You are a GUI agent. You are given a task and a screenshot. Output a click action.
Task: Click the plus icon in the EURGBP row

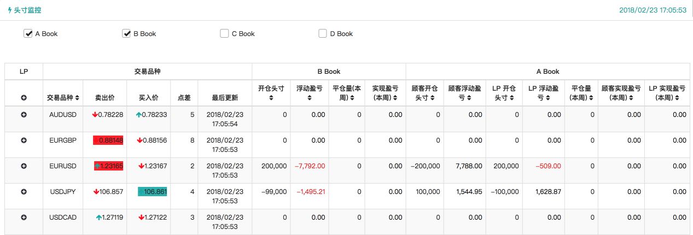tap(24, 140)
